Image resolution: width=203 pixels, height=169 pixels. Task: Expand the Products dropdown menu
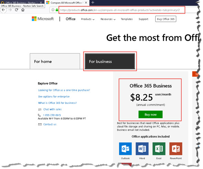pyautogui.click(x=88, y=19)
